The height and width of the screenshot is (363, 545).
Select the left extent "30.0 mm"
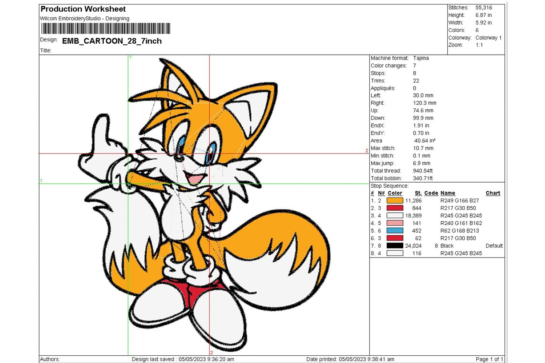click(423, 96)
